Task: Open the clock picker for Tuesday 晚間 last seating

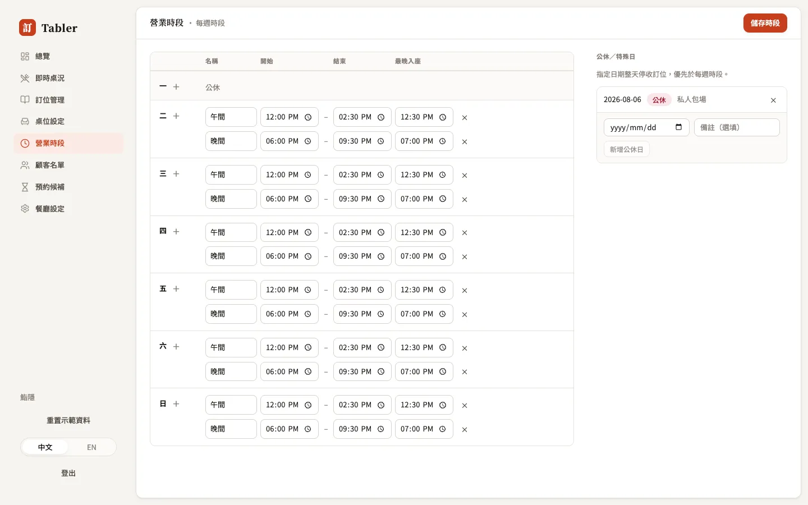Action: point(443,141)
